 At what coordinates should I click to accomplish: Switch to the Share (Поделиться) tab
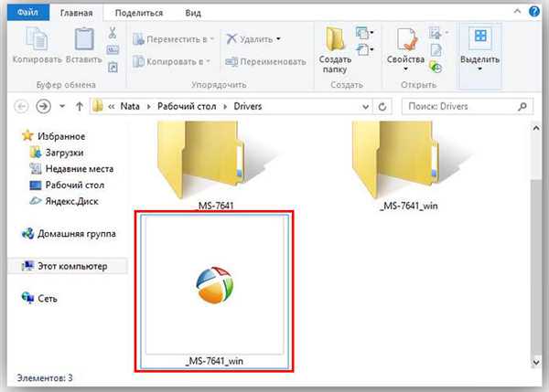(x=139, y=13)
